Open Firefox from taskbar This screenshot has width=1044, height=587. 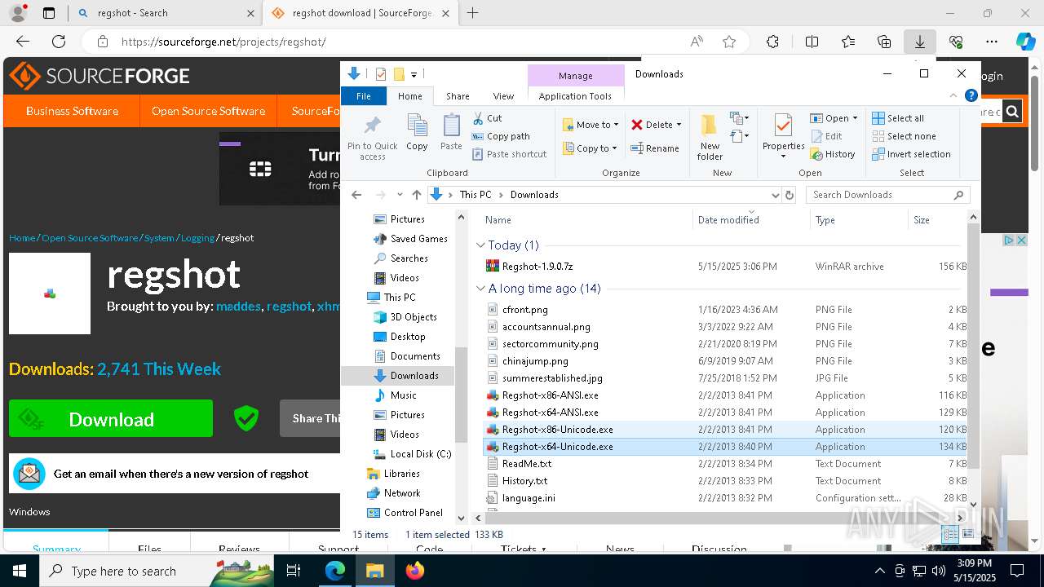415,571
